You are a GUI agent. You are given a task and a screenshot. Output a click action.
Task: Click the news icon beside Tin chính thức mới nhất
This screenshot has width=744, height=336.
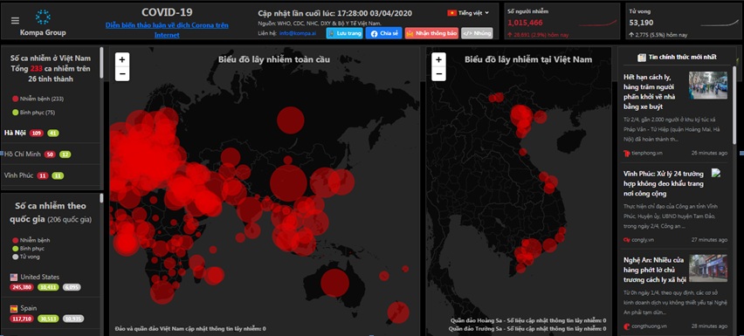point(642,58)
